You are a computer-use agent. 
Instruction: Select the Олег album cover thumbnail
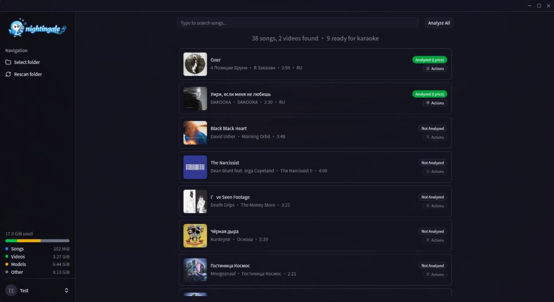point(195,64)
